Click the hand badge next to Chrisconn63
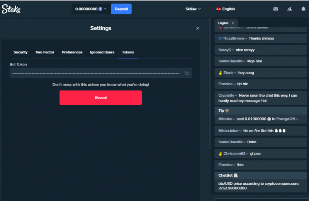Viewport: 309px width, 201px height. (220, 154)
